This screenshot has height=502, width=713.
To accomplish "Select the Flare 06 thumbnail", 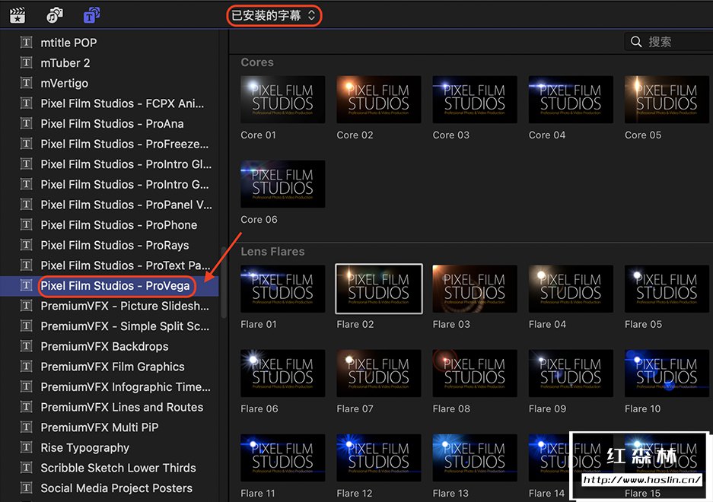I will pyautogui.click(x=283, y=373).
